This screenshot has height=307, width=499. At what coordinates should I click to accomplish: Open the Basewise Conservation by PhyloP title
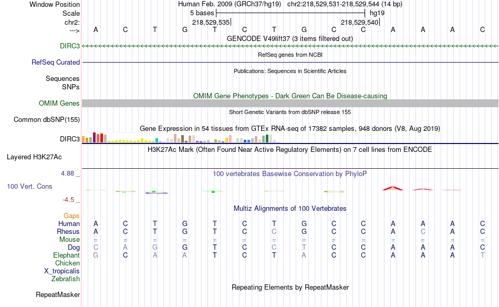(x=290, y=174)
